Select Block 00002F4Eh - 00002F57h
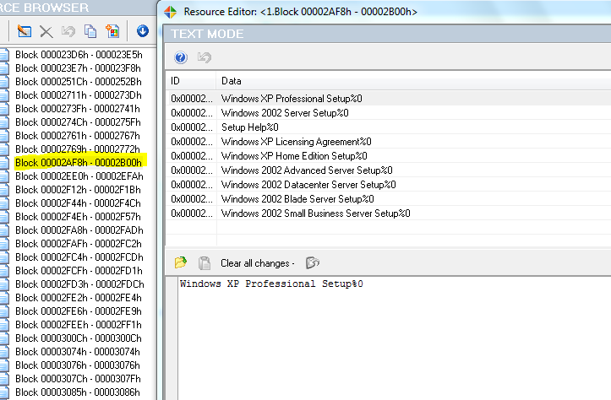 78,217
